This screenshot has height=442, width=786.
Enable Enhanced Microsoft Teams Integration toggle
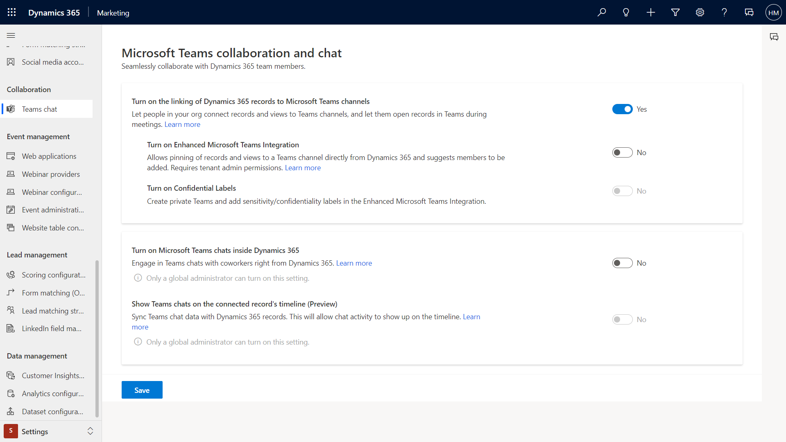point(622,153)
